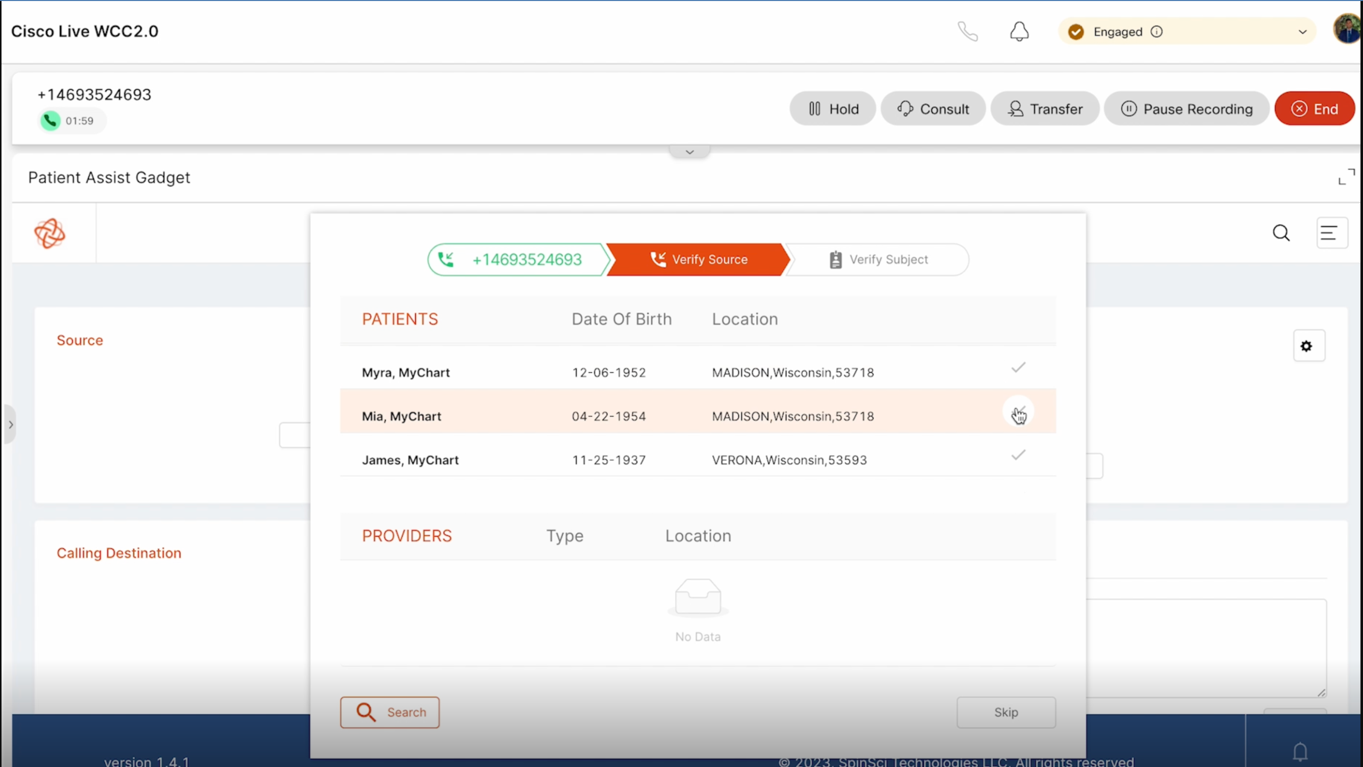Verify Myra, MyChart with checkmark
Image resolution: width=1363 pixels, height=767 pixels.
pos(1018,367)
